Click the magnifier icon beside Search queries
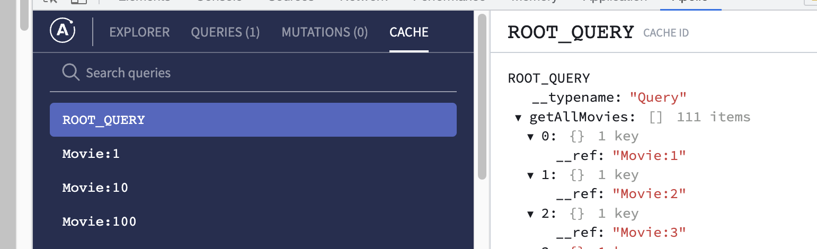This screenshot has width=817, height=249. (x=70, y=73)
